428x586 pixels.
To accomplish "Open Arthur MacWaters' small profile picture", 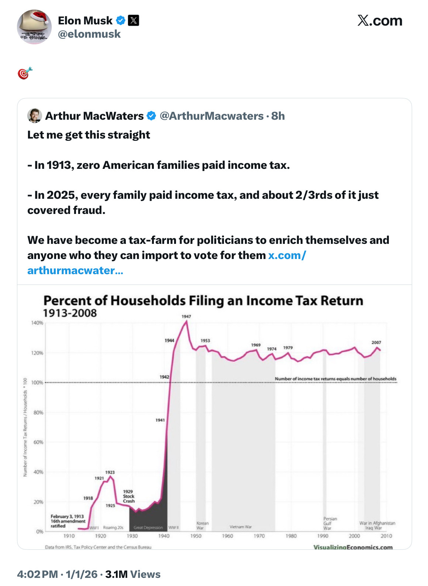I will pyautogui.click(x=34, y=116).
